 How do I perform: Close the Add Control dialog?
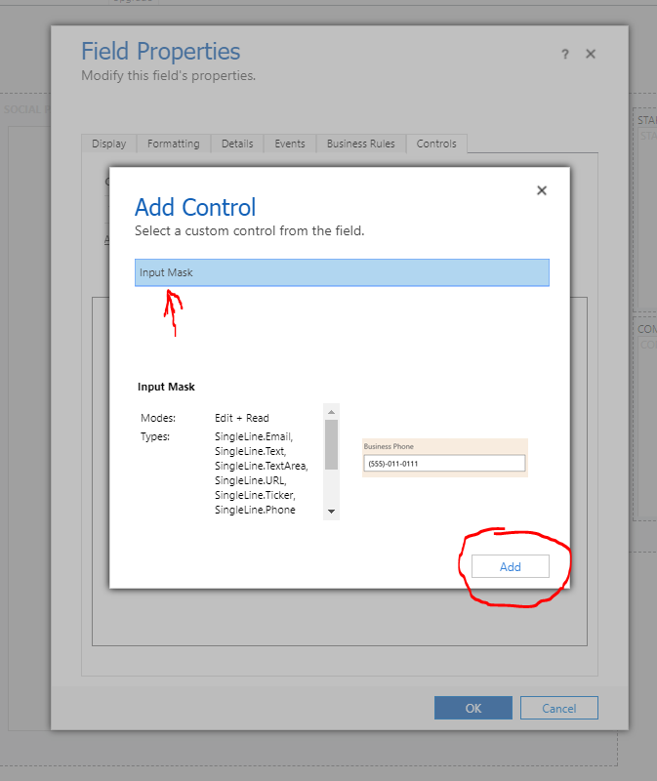(x=542, y=191)
